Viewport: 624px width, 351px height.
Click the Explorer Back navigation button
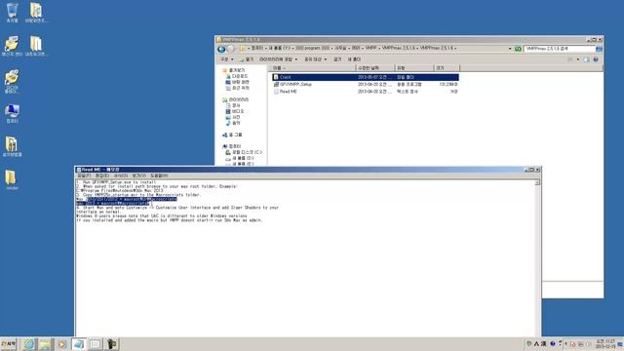(221, 49)
